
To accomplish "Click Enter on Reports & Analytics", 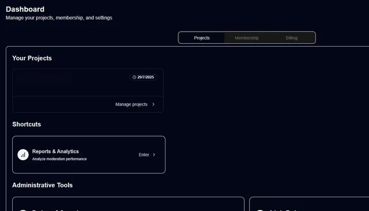I will point(144,155).
